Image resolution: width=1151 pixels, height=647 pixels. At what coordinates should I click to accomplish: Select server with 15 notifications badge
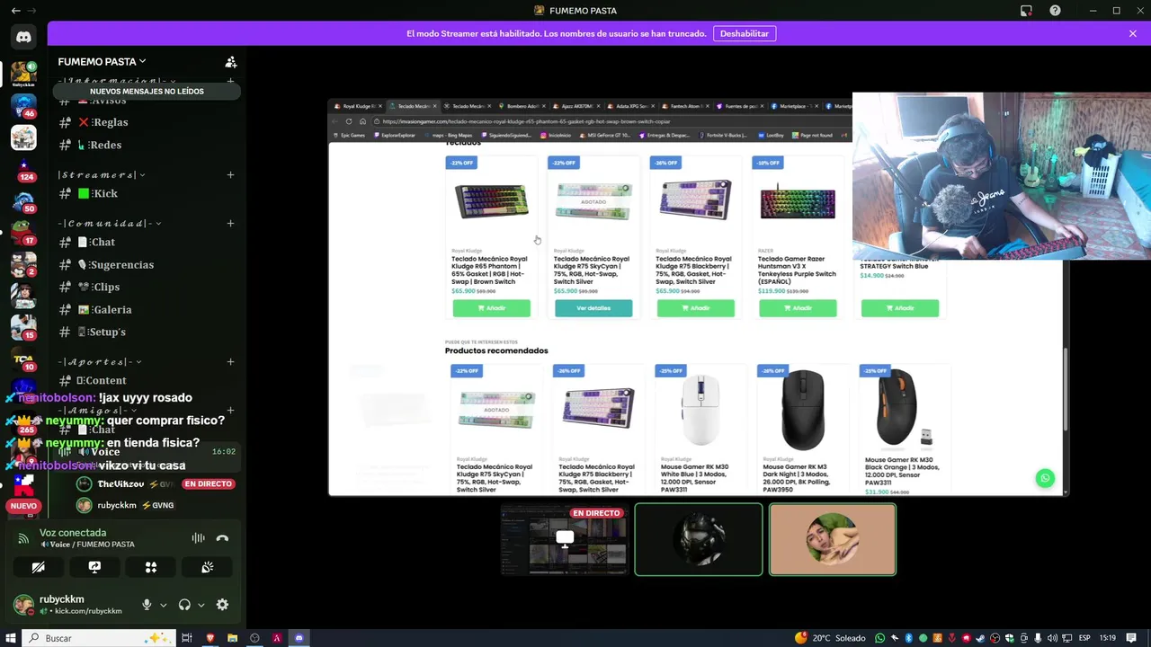[23, 327]
